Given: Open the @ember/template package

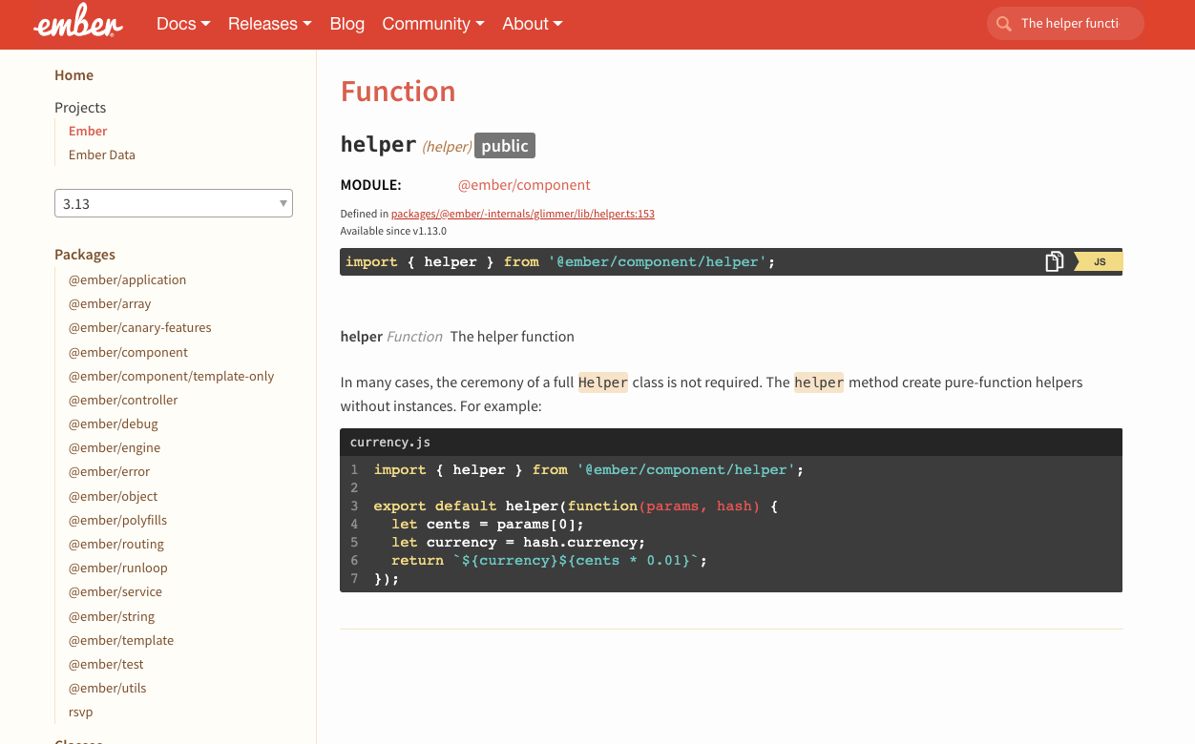Looking at the screenshot, I should [x=121, y=640].
